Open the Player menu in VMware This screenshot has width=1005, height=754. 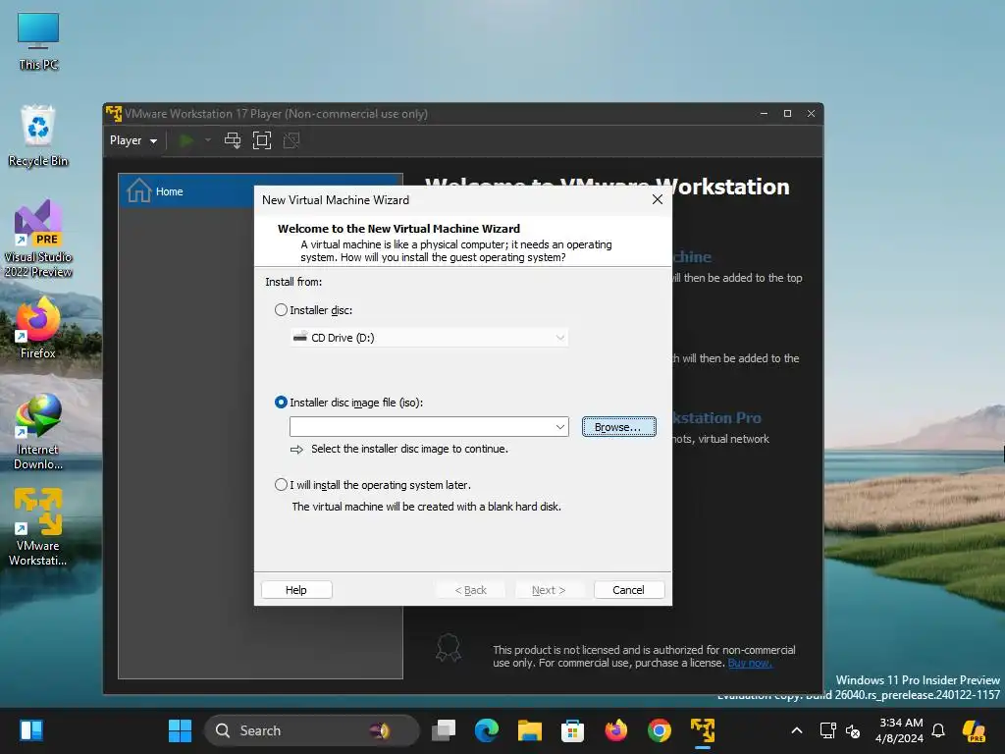(x=133, y=140)
